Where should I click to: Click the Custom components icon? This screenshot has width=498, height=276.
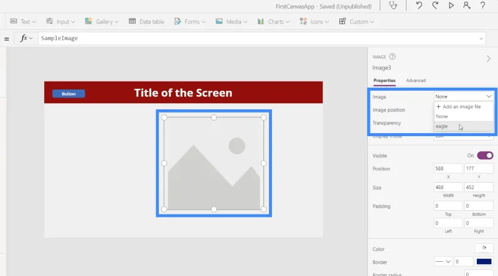tap(342, 21)
